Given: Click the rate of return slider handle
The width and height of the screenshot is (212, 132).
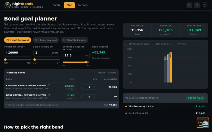Looking at the screenshot, I should tap(86, 62).
